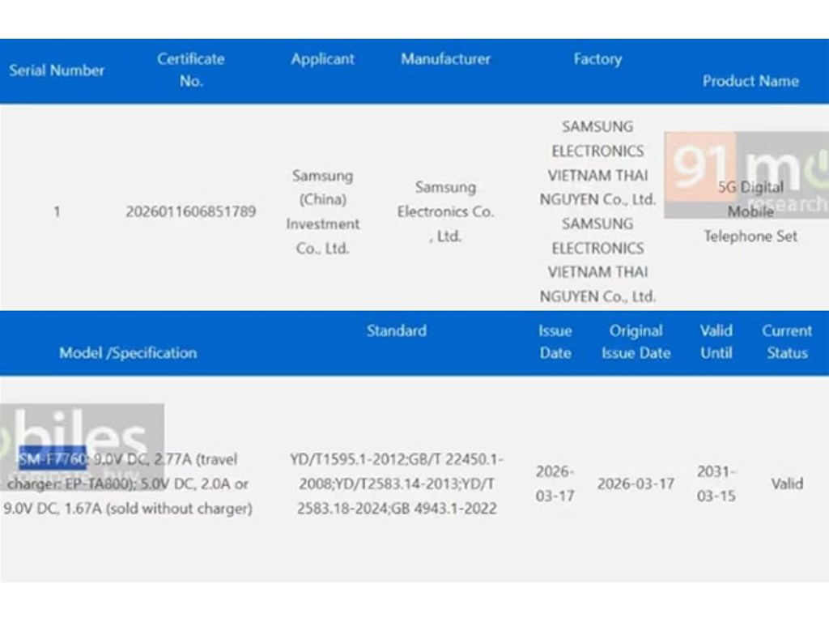
Task: Click the Certificate No. column header
Action: (191, 70)
